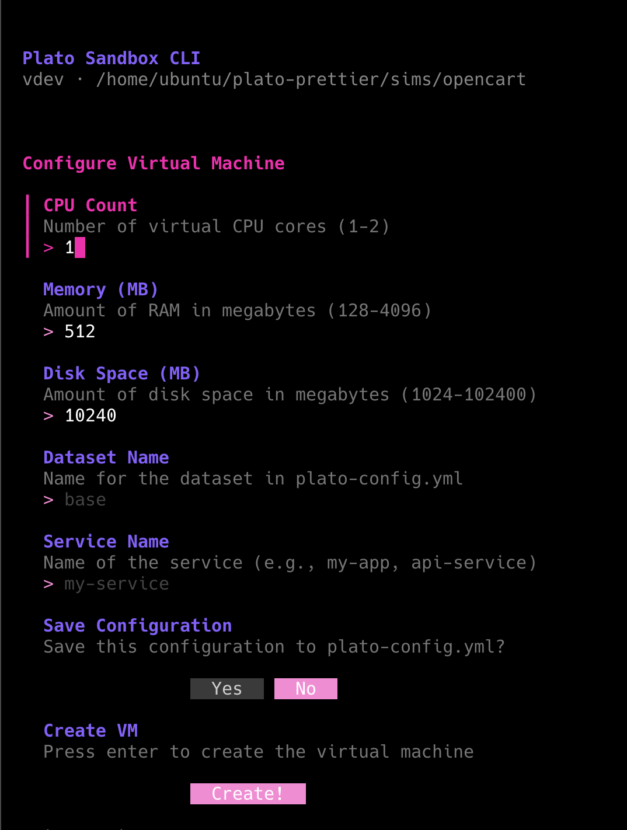This screenshot has width=627, height=830.
Task: Click the Memory (MB) section header
Action: tap(100, 290)
